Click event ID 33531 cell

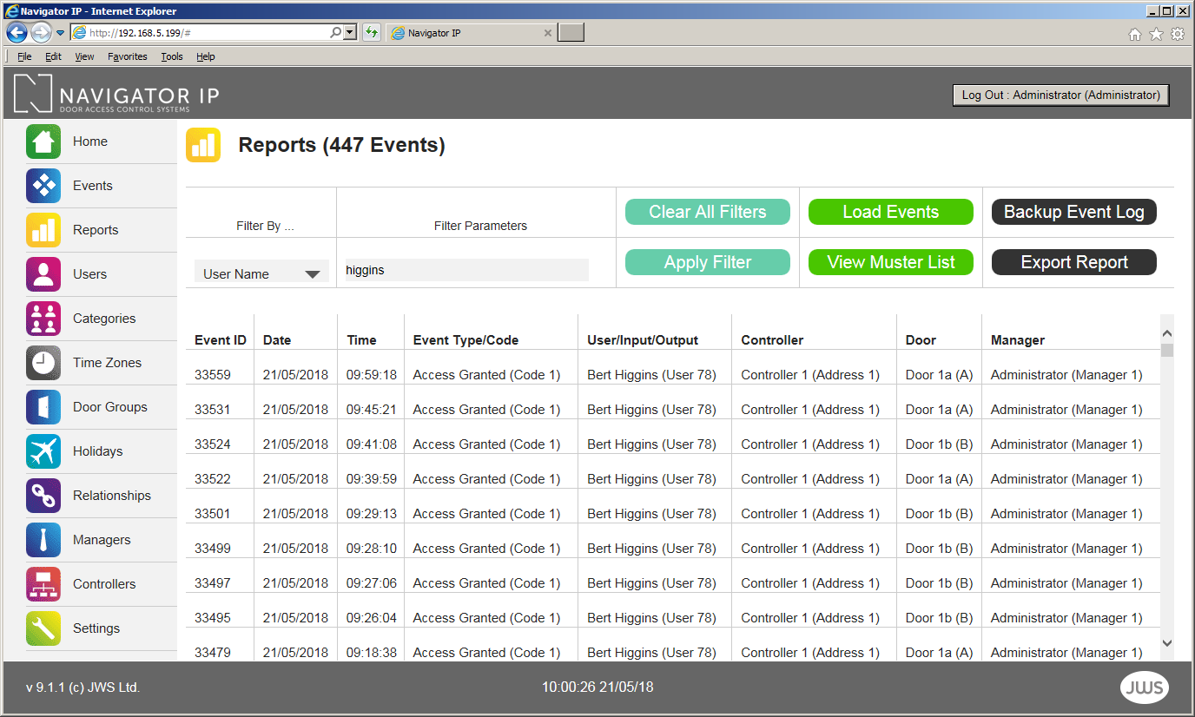pos(213,410)
